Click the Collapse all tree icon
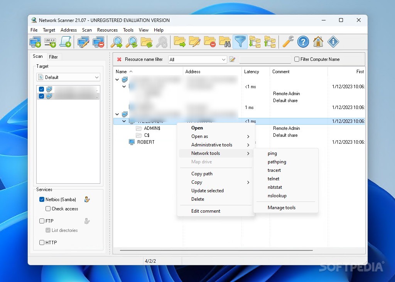 (x=270, y=42)
